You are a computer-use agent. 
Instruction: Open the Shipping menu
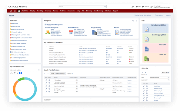tap(33, 11)
